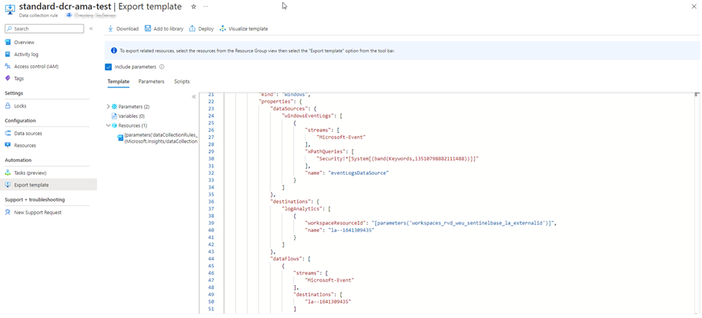Viewport: 702px width, 318px height.
Task: Uncheck the Include parameters checkbox
Action: pos(108,66)
